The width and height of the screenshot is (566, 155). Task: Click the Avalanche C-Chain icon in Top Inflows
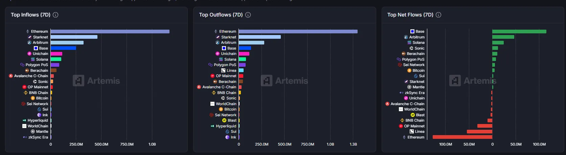point(11,76)
